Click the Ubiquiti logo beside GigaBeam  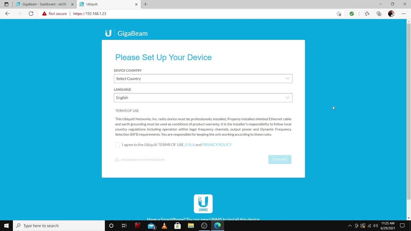108,33
